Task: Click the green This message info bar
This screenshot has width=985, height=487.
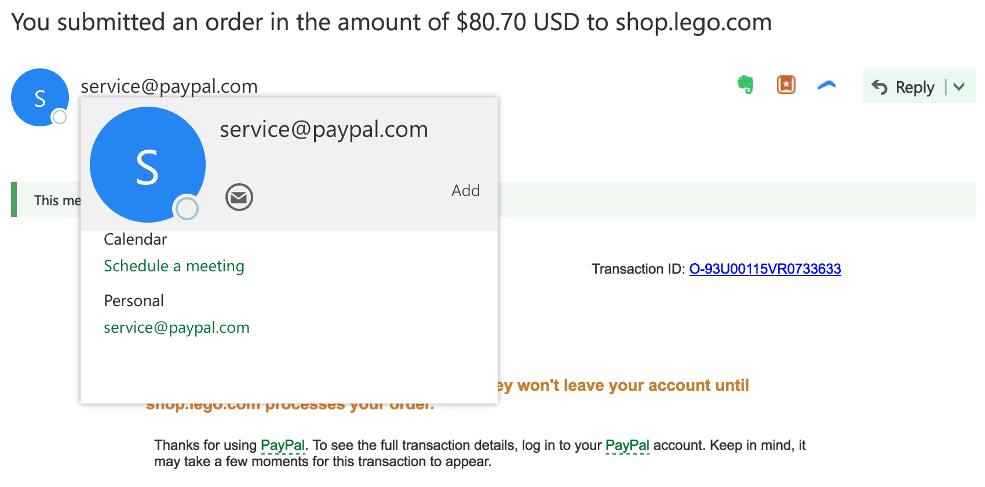Action: point(494,199)
